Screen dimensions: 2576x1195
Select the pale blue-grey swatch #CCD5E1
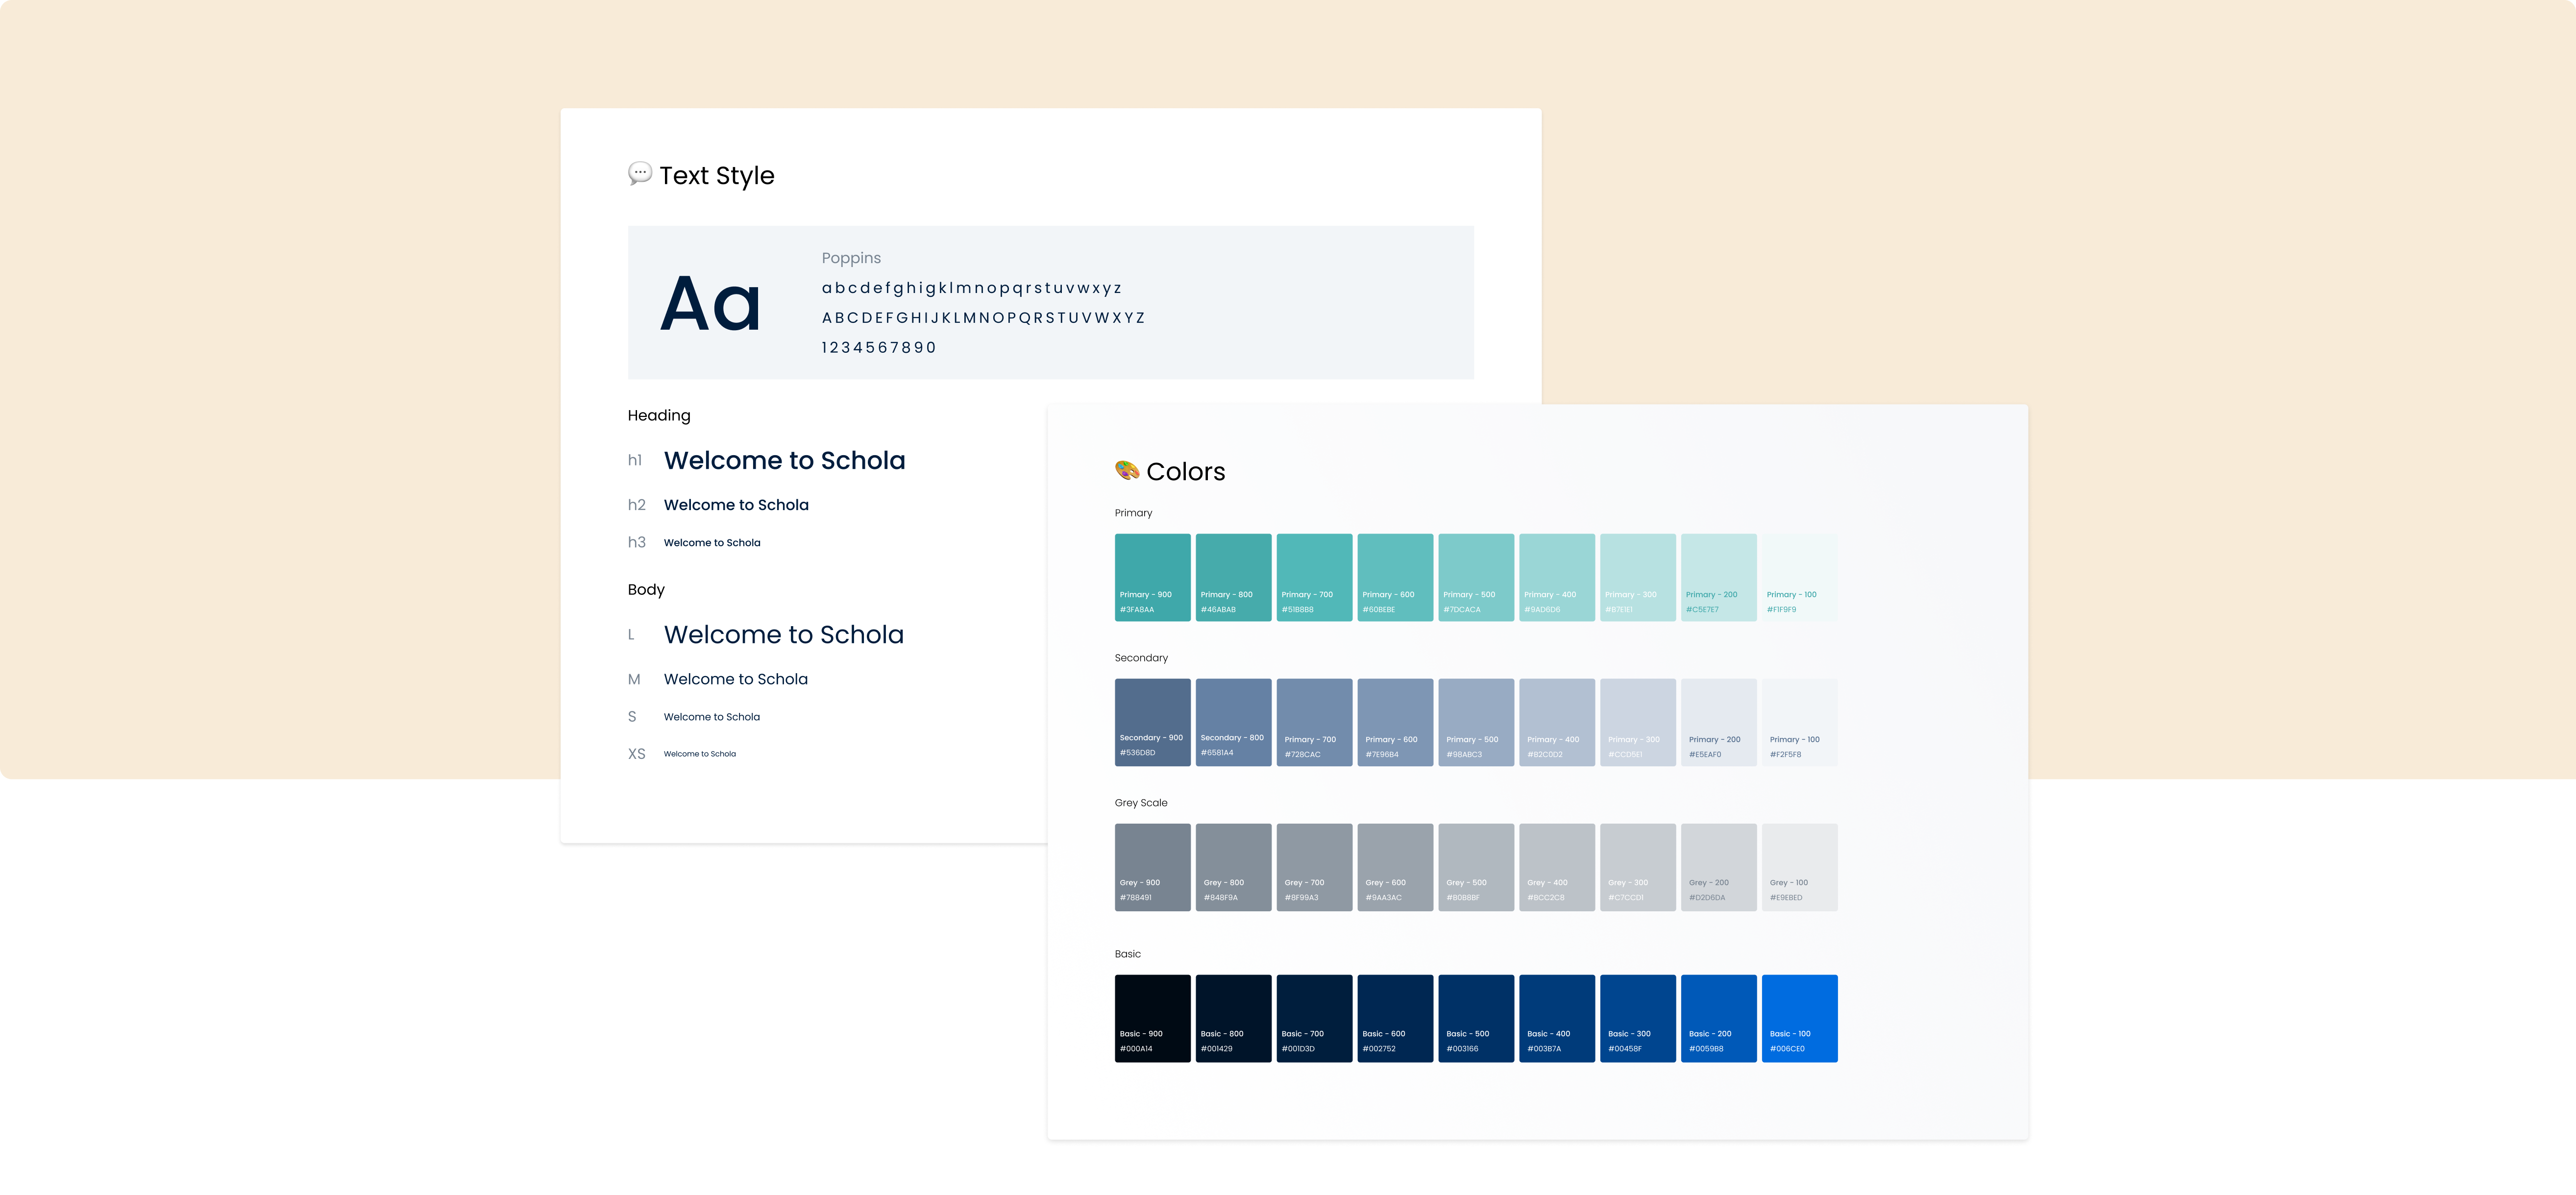point(1638,722)
